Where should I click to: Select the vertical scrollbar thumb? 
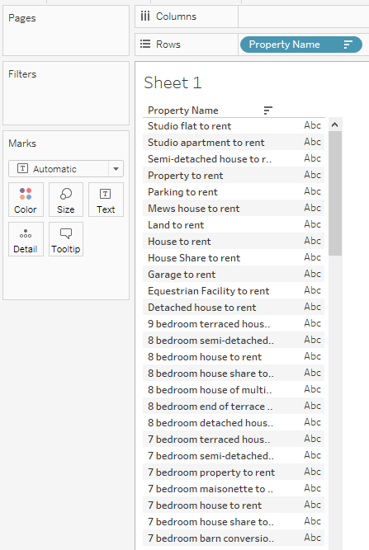pos(335,193)
